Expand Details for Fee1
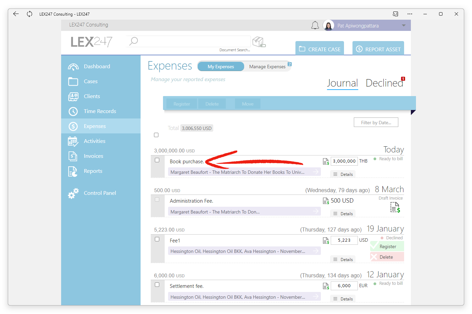Screen dimensions: 472x314 [x=343, y=259]
